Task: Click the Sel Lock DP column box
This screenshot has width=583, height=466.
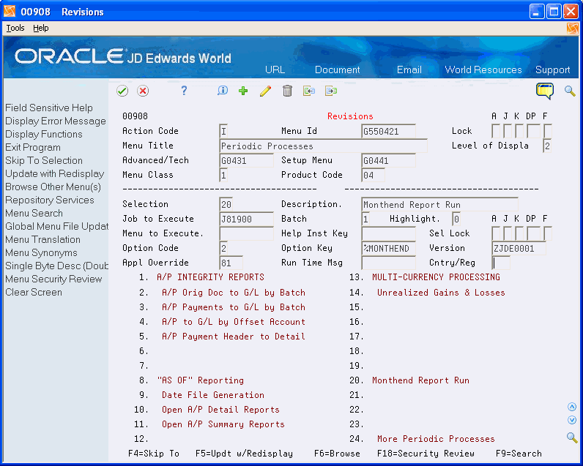Action: [533, 233]
